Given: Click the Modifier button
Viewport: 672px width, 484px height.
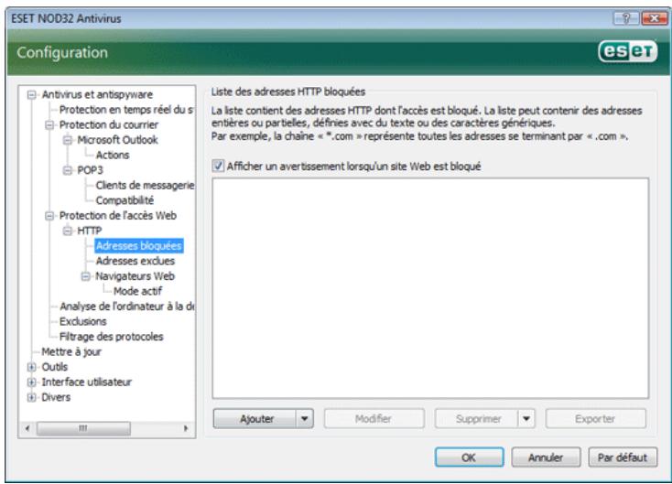Looking at the screenshot, I should [x=374, y=418].
